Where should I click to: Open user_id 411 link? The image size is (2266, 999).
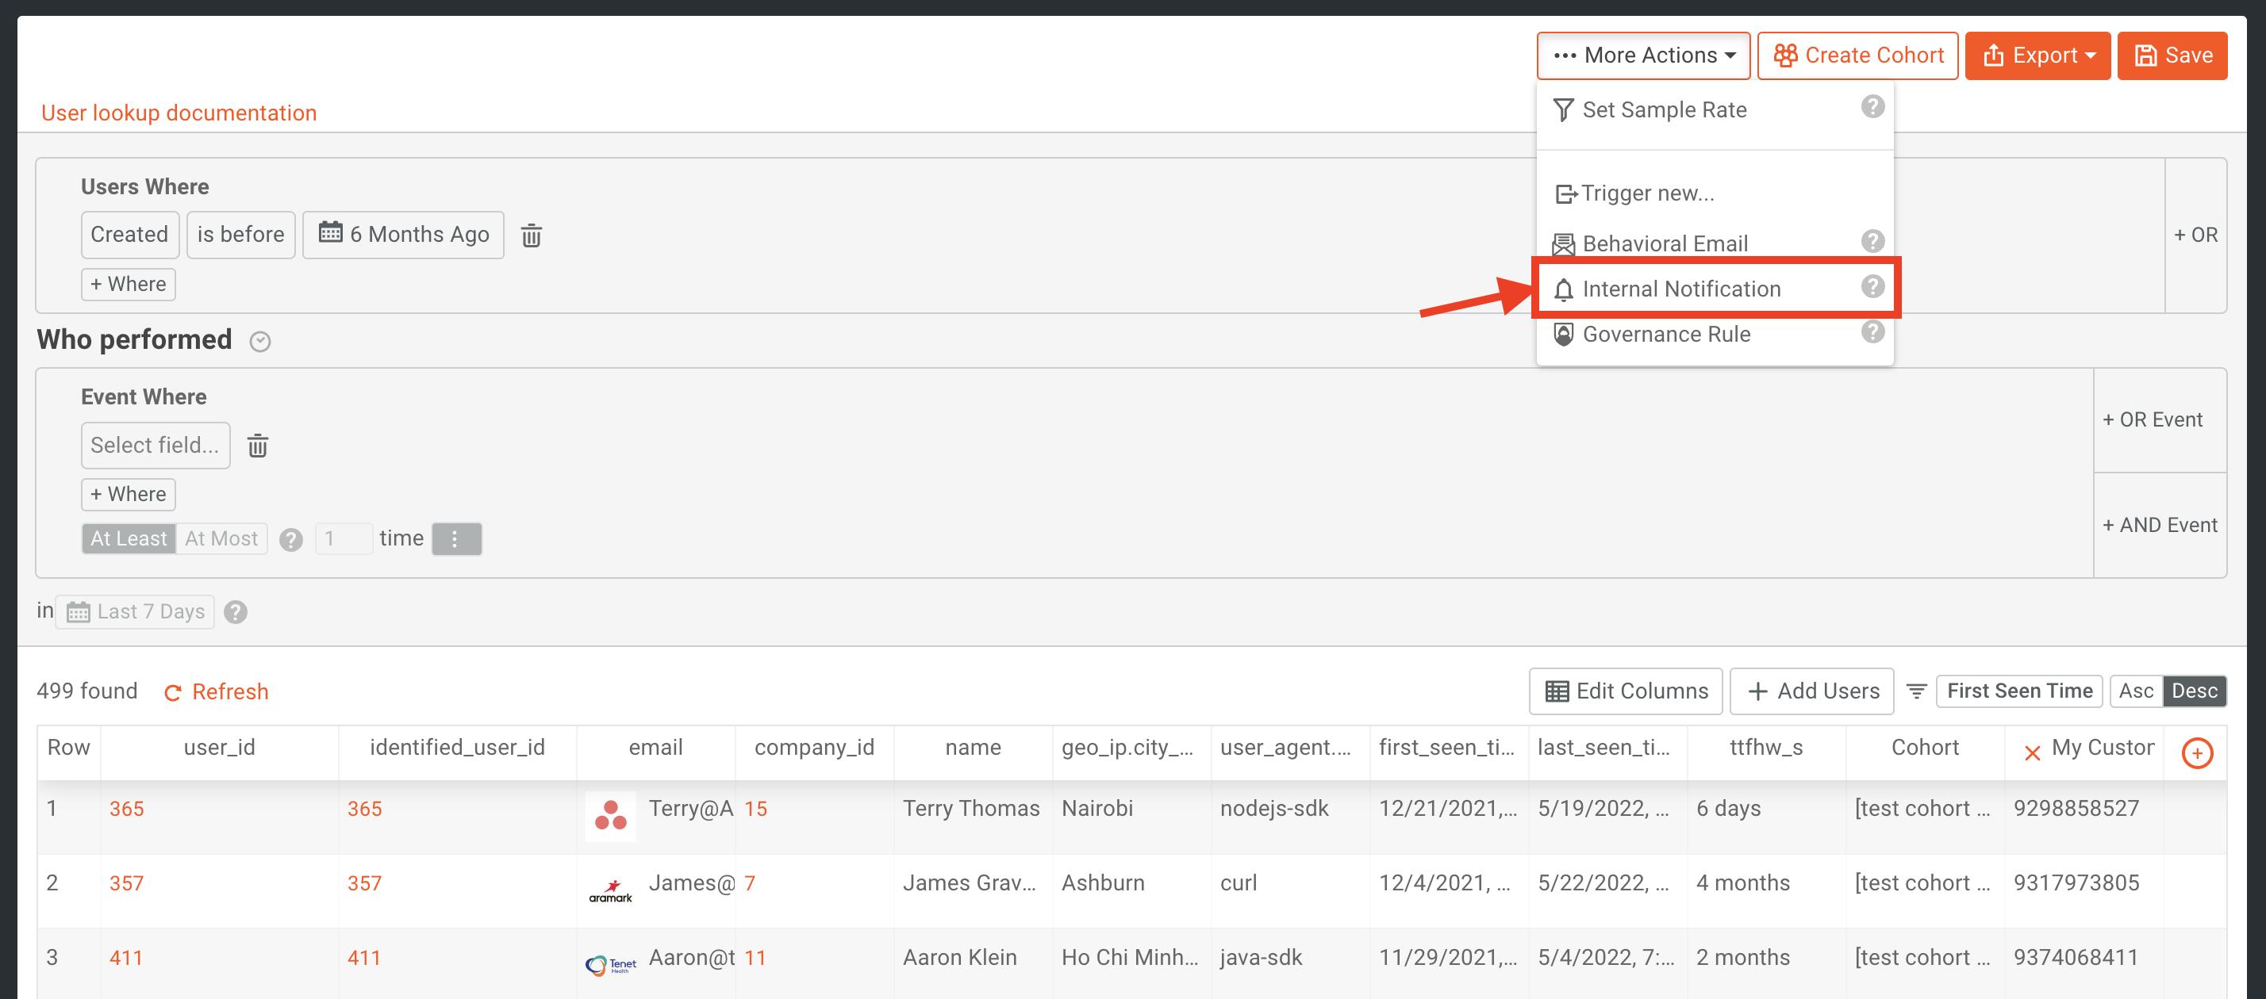click(126, 958)
